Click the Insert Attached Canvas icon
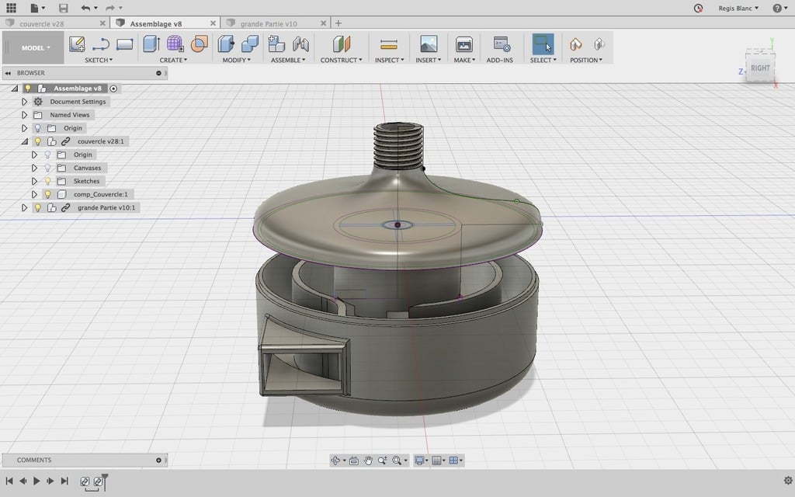Viewport: 795px width, 497px height. [x=428, y=43]
